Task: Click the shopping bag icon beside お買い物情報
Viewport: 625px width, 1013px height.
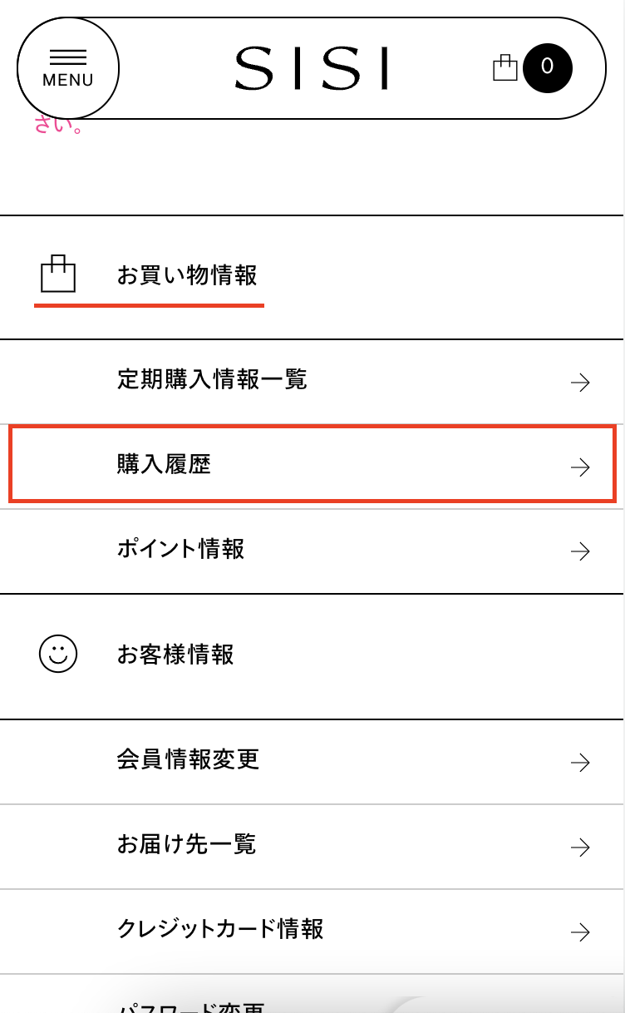Action: click(x=58, y=274)
